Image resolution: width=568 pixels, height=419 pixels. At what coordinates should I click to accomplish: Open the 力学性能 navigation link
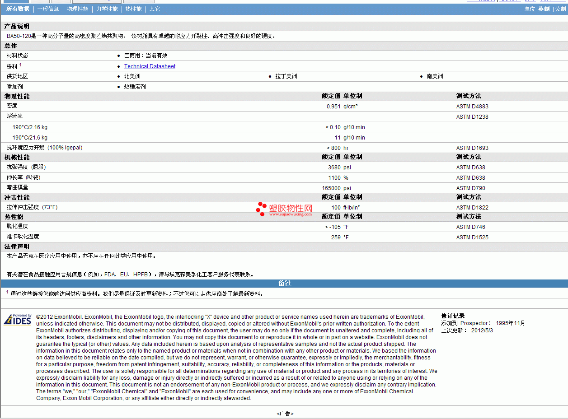click(x=107, y=9)
